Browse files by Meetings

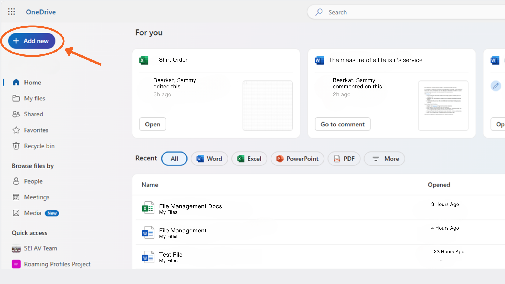click(x=36, y=197)
